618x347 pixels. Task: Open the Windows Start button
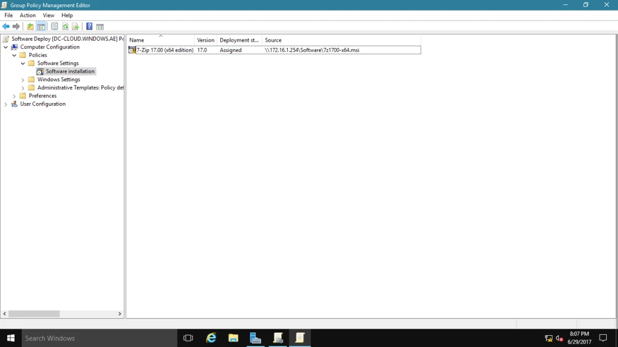tap(11, 338)
